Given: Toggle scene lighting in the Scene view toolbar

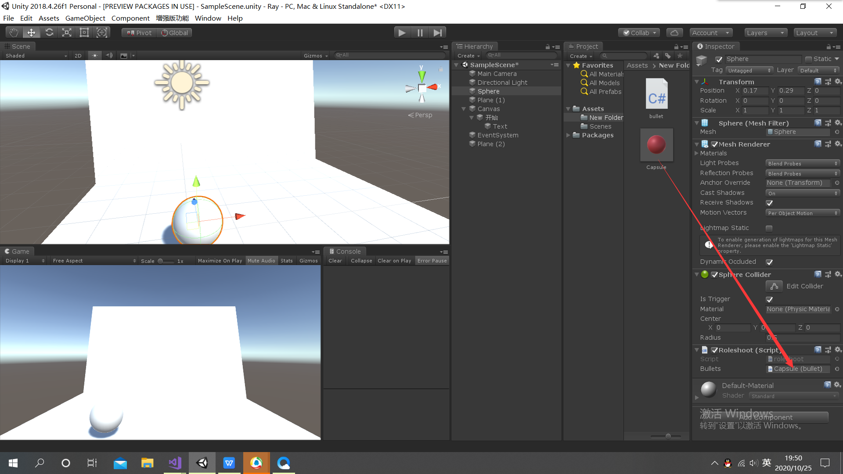Looking at the screenshot, I should click(95, 55).
